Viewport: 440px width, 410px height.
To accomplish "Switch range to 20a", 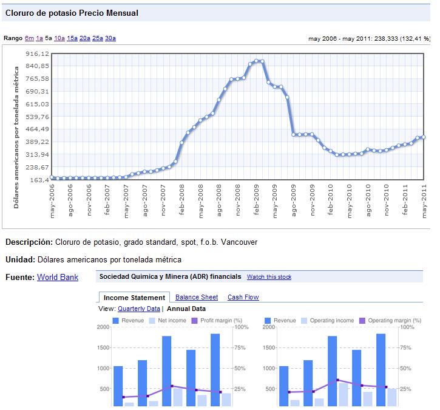I will tap(85, 38).
